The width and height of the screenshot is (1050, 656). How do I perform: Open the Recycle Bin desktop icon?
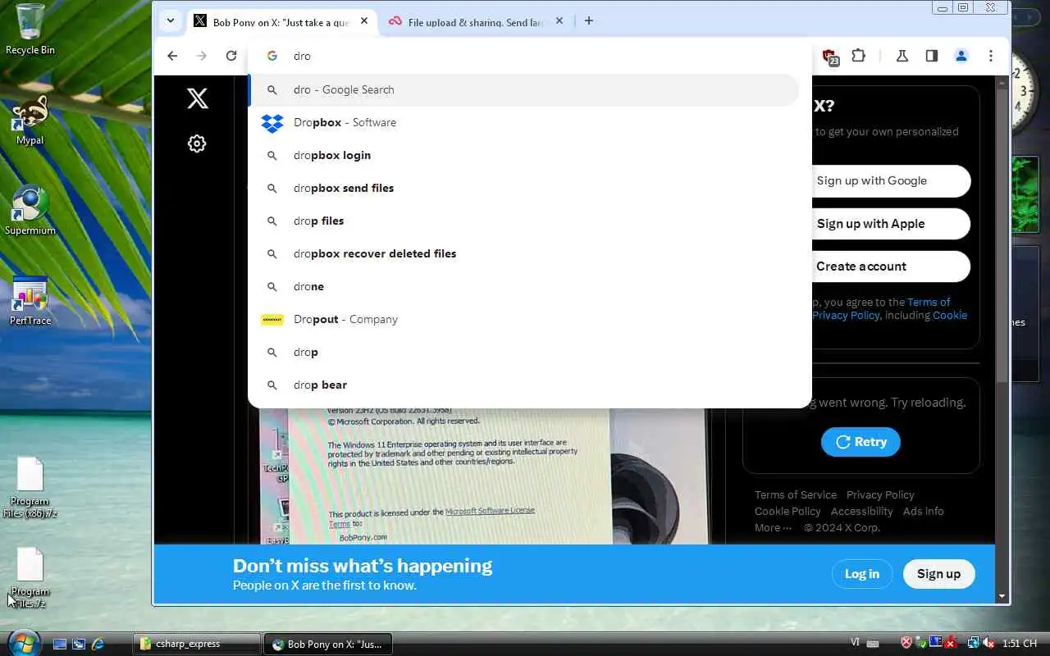[x=30, y=30]
